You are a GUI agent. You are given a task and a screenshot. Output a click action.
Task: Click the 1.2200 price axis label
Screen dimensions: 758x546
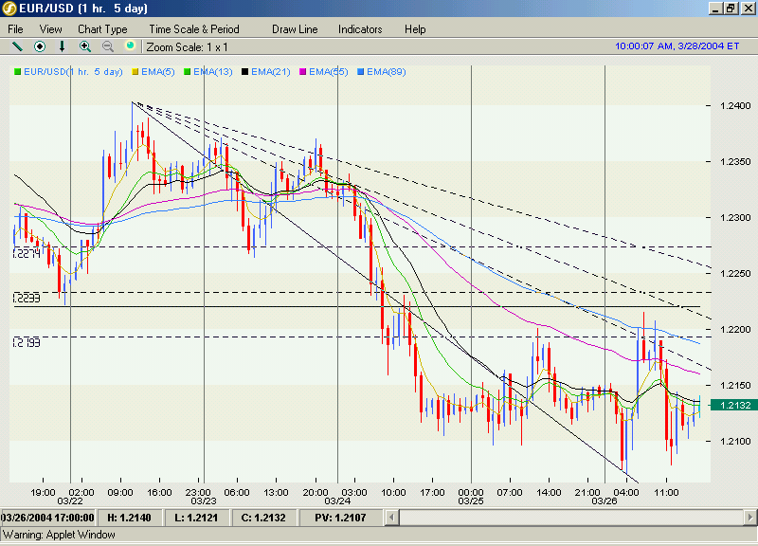point(735,330)
